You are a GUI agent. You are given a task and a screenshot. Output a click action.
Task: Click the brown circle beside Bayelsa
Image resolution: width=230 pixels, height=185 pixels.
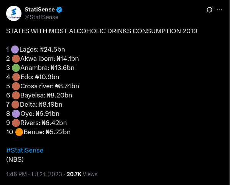16,96
